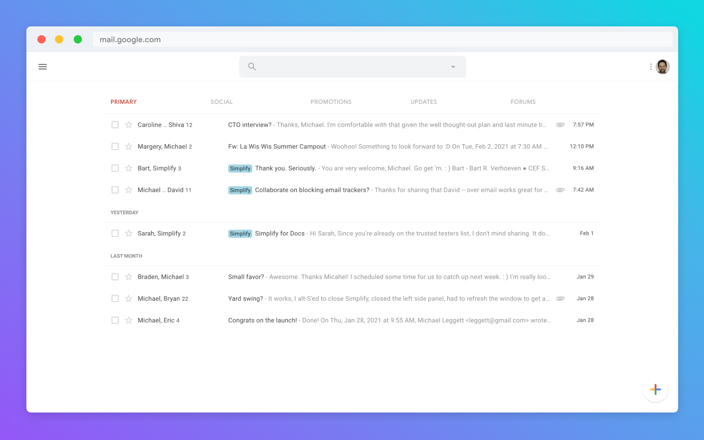Click the search magnifier icon
The width and height of the screenshot is (704, 440).
(x=251, y=66)
